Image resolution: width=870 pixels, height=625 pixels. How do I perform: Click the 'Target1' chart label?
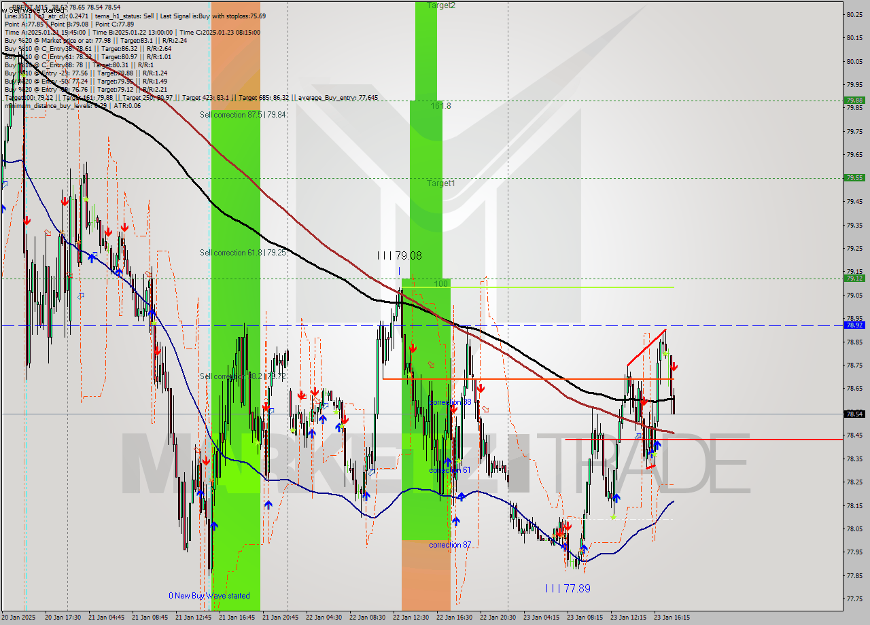[x=441, y=183]
